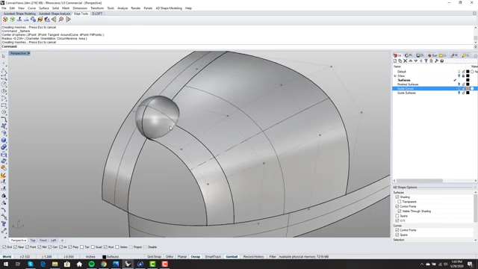Click the delete layer X icon

(405, 61)
